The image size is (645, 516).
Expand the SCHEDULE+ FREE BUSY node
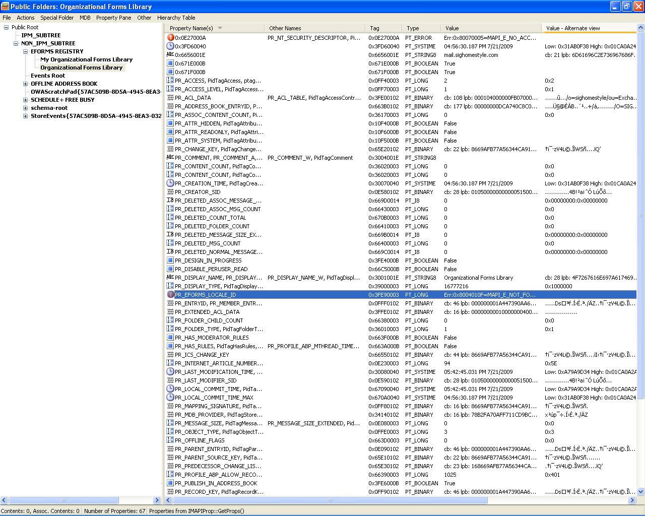[26, 100]
